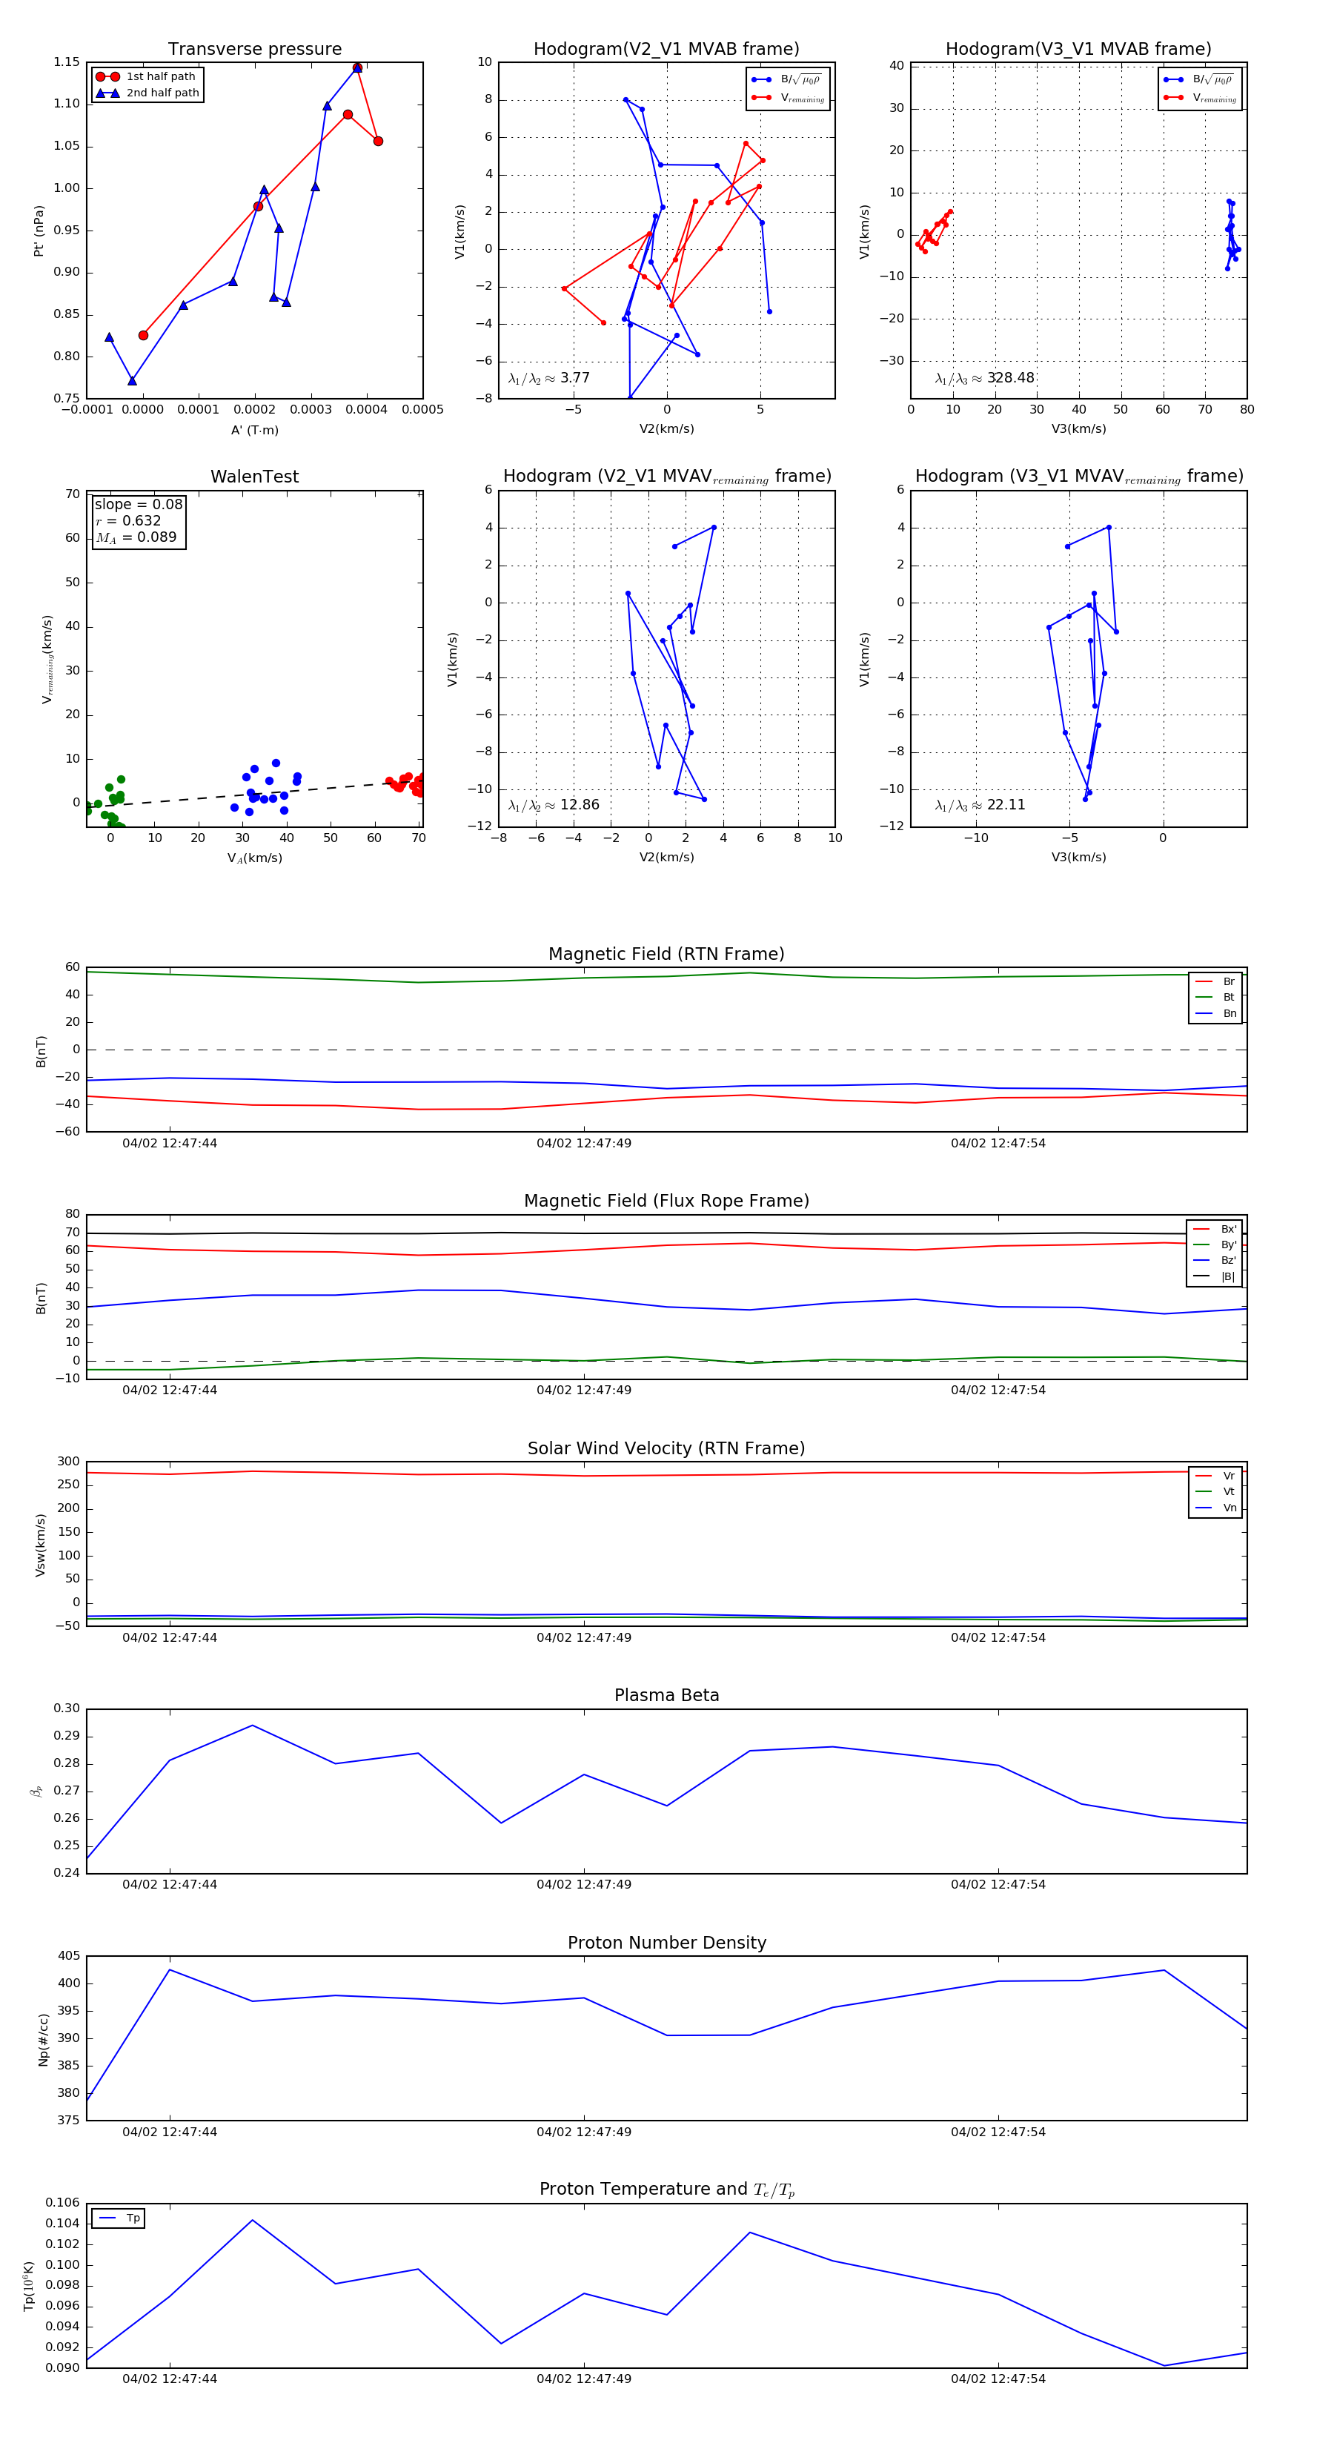Select the '|B|' legend entry
Image resolution: width=1334 pixels, height=2446 pixels.
click(1215, 1276)
